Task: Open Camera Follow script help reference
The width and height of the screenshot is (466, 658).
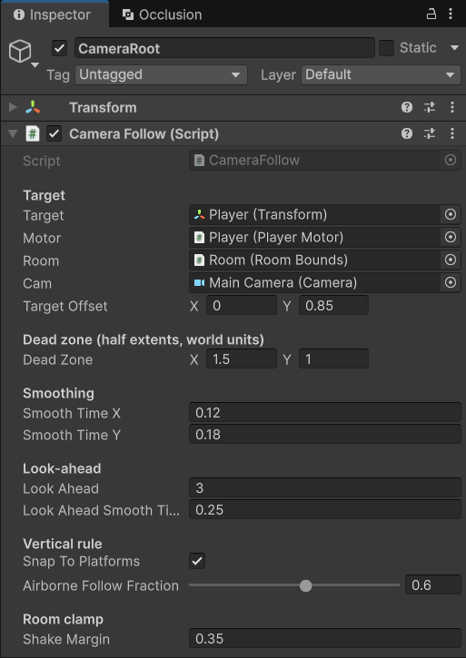Action: coord(406,133)
